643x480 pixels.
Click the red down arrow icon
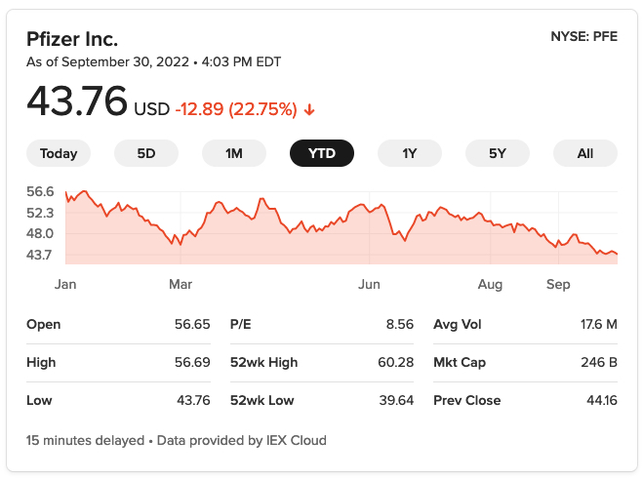[309, 109]
